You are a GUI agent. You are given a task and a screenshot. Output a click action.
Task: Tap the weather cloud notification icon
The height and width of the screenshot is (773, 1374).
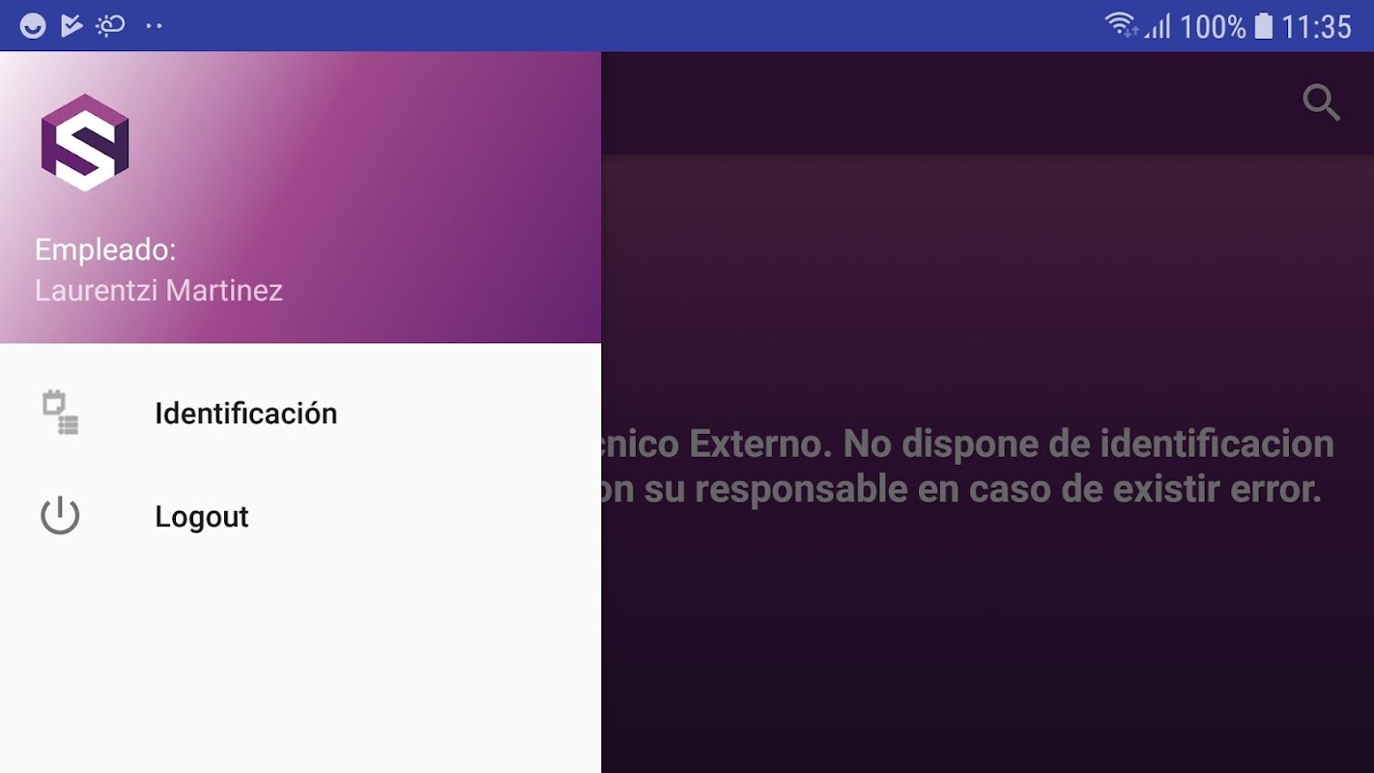click(x=110, y=26)
